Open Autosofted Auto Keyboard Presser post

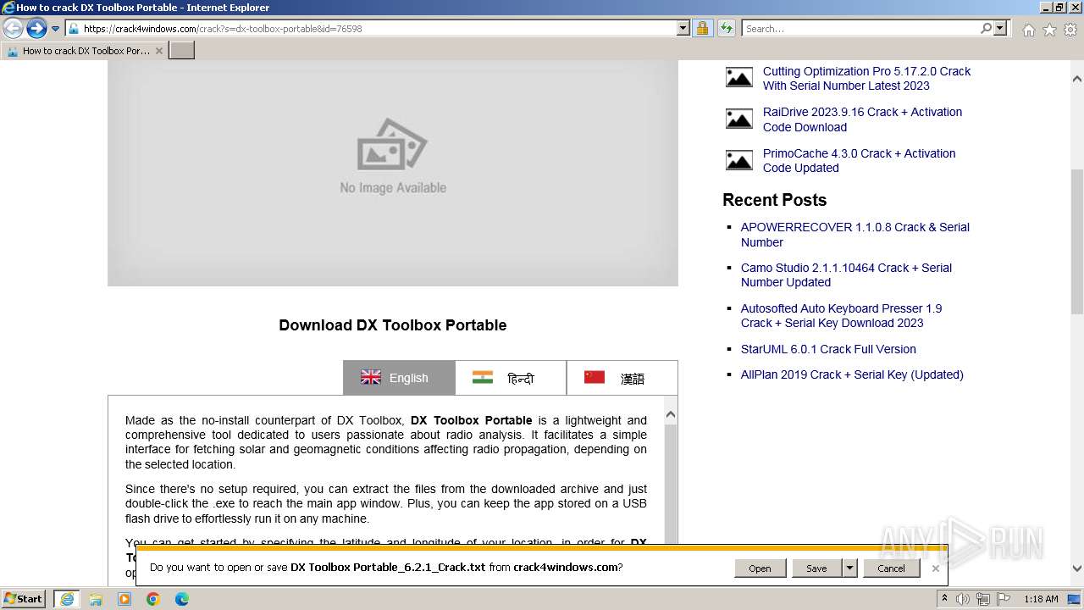pyautogui.click(x=841, y=315)
